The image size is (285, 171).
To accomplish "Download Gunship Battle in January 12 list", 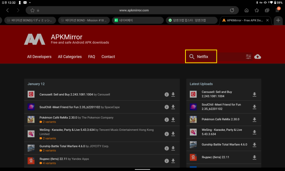I will pos(173,148).
